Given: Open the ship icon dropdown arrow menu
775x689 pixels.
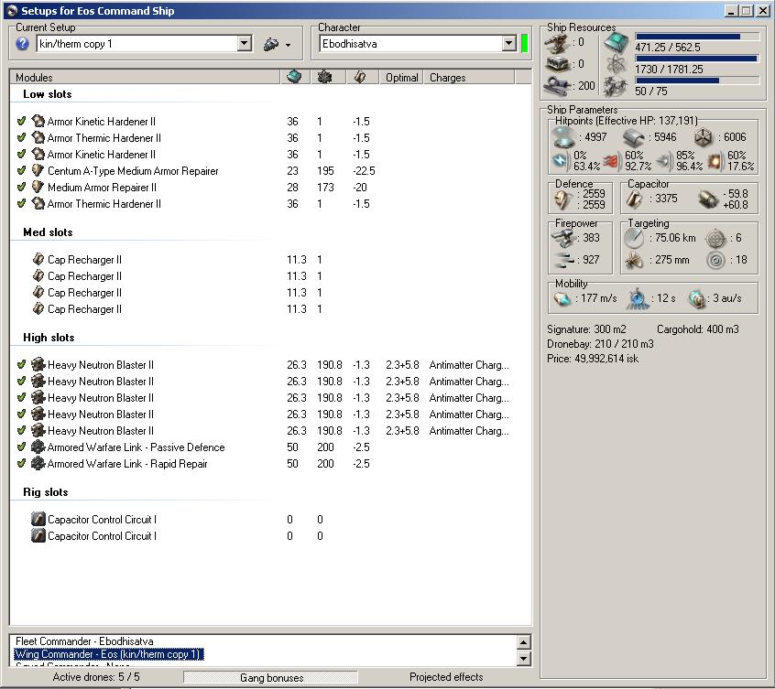Looking at the screenshot, I should point(288,45).
